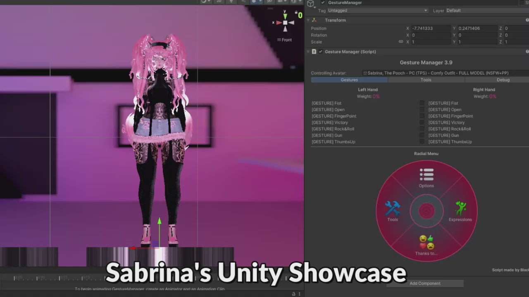
Task: Click the Add Component button
Action: click(x=425, y=283)
